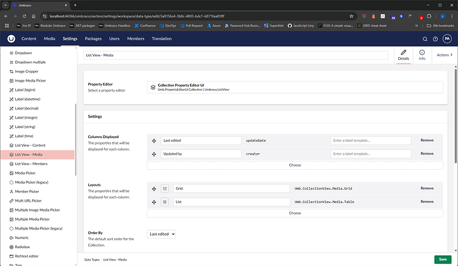
Task: Open the search magnifier icon
Action: 425,39
